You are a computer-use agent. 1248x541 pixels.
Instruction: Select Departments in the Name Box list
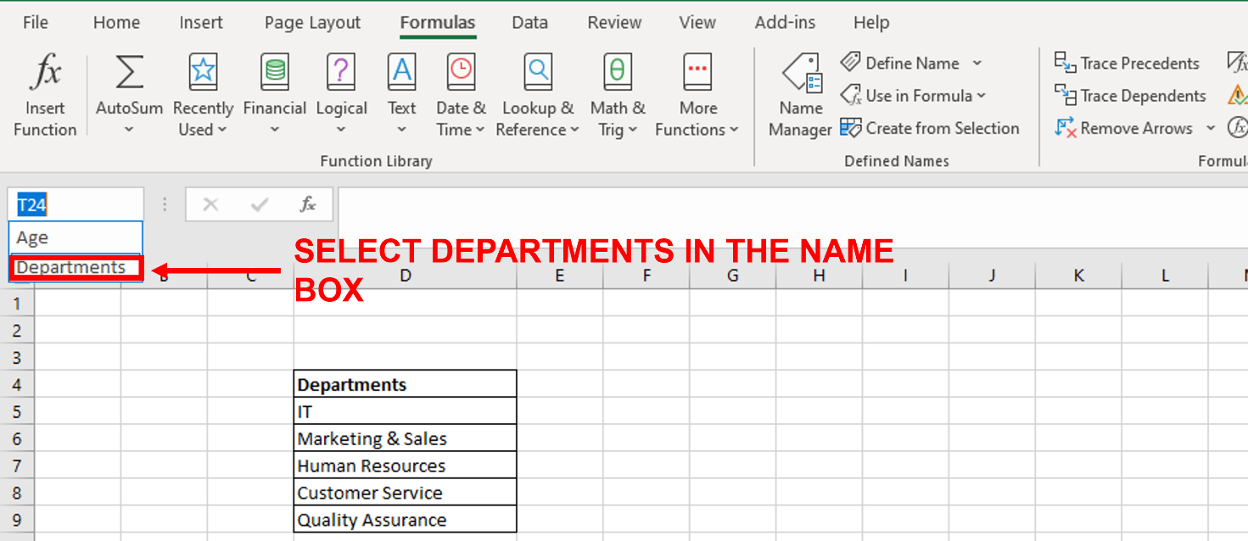(x=75, y=266)
